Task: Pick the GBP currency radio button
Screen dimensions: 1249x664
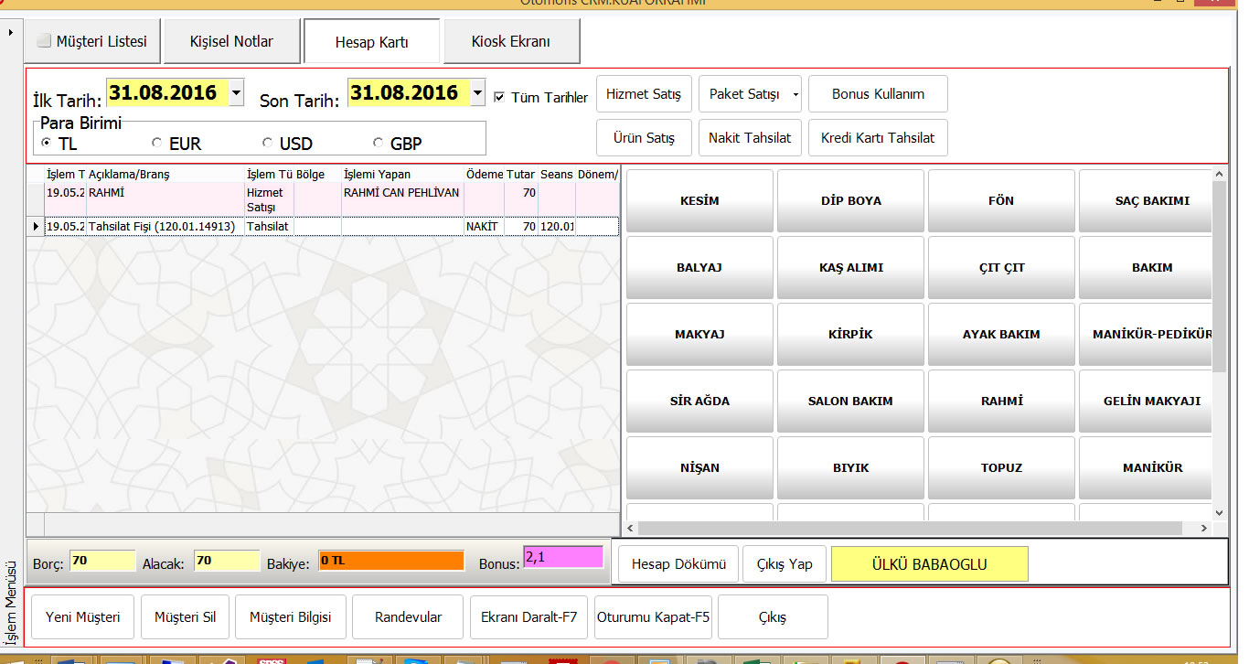Action: pos(379,143)
